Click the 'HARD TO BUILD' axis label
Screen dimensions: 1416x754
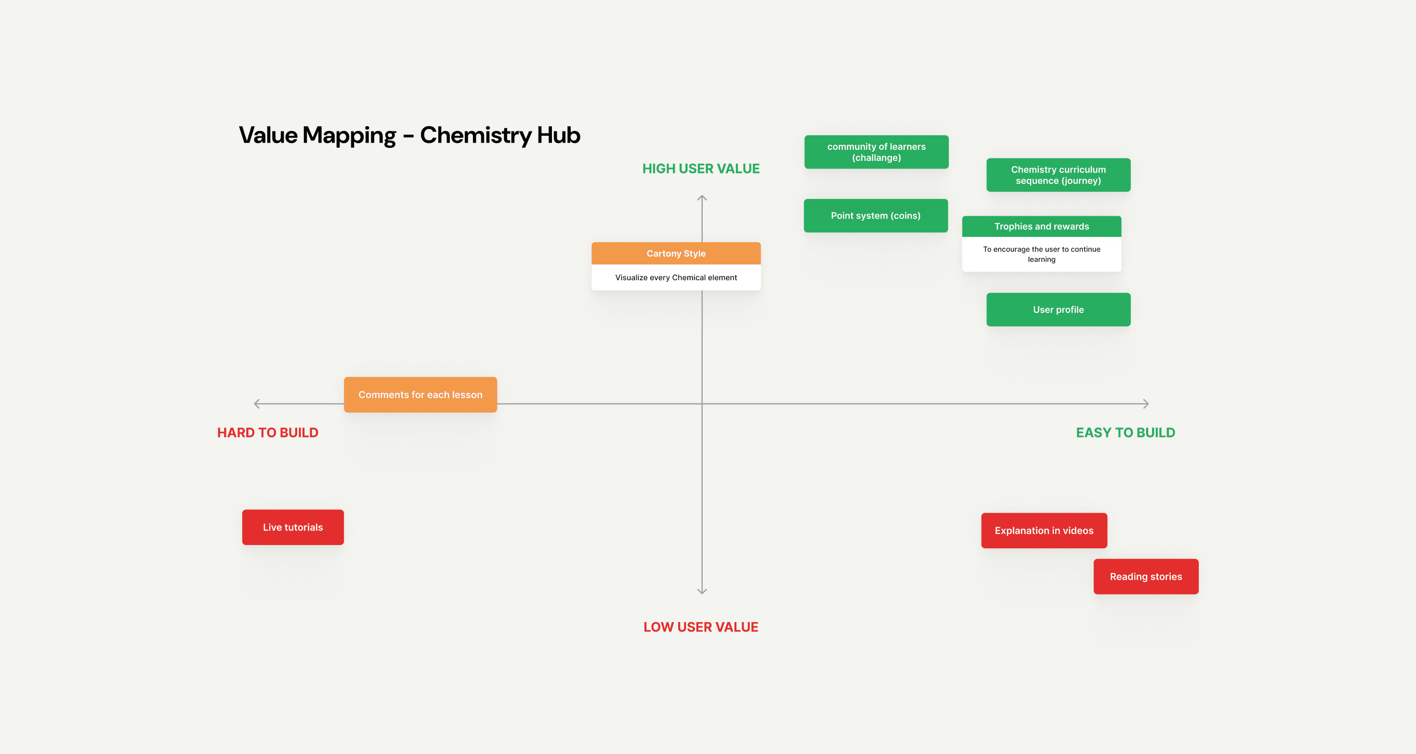click(268, 432)
